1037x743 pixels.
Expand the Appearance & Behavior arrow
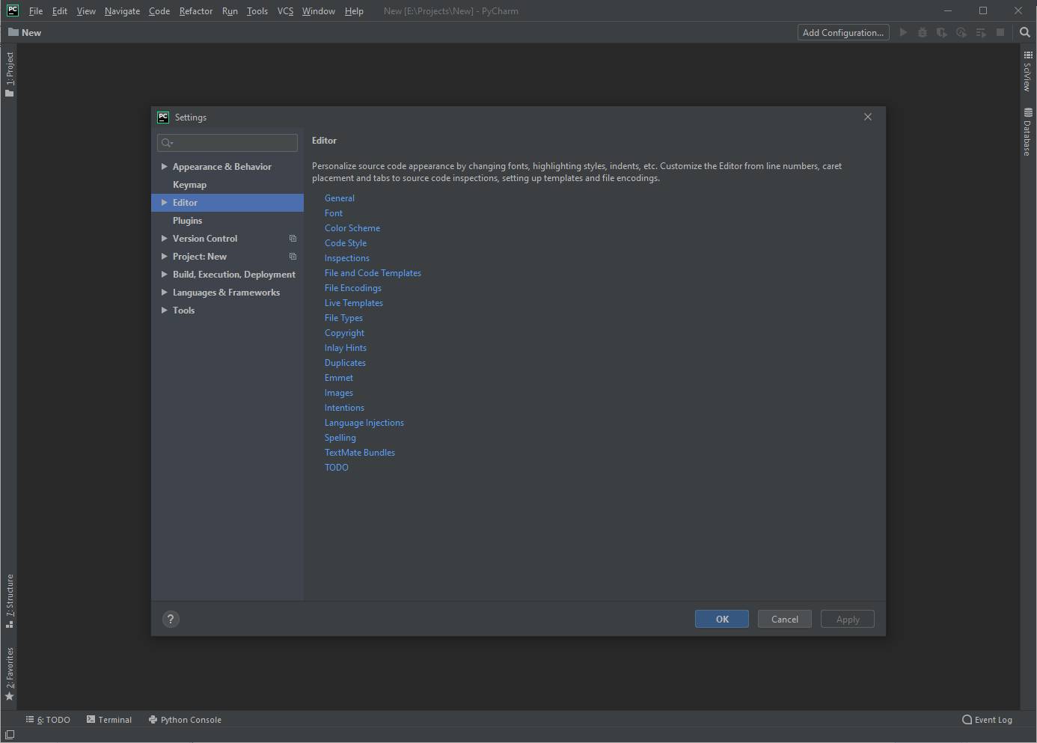pos(164,167)
